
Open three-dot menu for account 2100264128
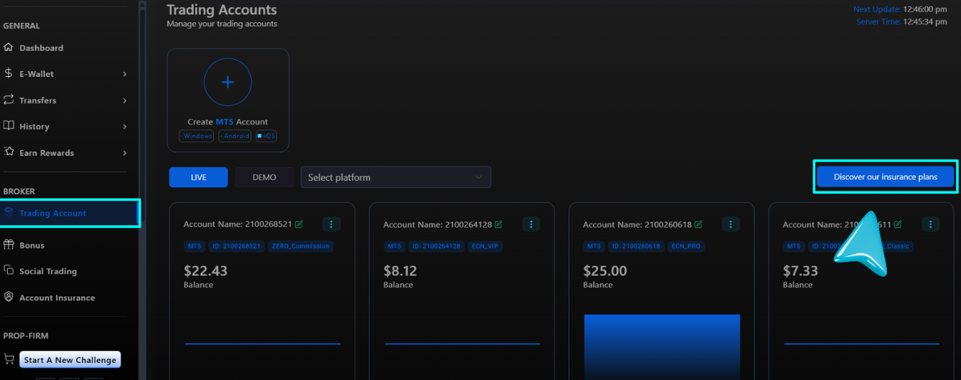[530, 224]
